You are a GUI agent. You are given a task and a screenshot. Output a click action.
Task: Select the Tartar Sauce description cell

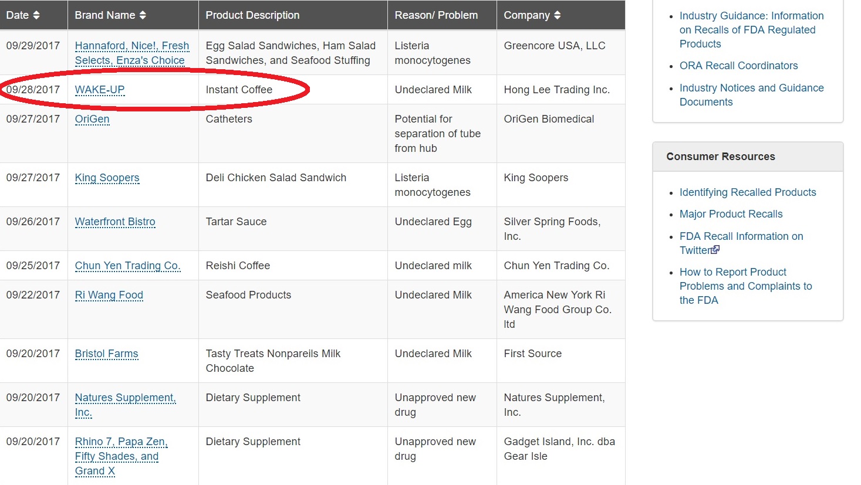point(293,229)
